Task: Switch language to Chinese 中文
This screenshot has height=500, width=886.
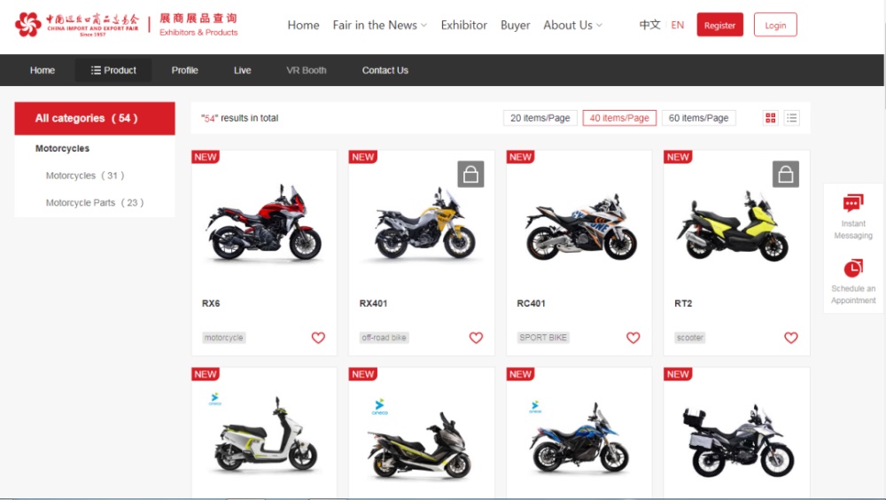Action: point(649,25)
